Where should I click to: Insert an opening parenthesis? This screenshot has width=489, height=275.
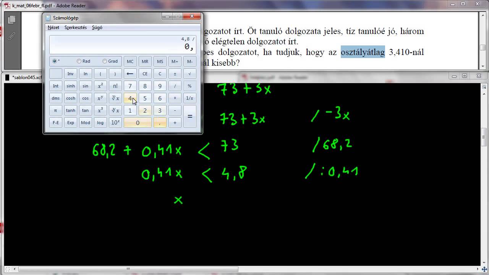tap(100, 74)
